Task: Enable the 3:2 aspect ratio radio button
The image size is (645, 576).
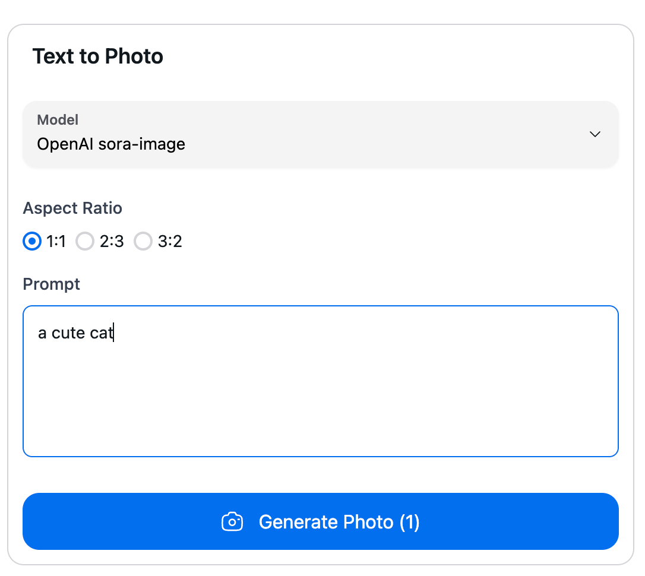Action: [143, 242]
